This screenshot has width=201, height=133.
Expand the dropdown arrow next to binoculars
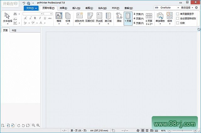tap(19, 14)
